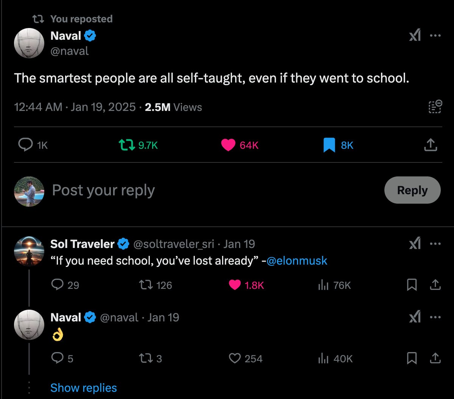454x399 pixels.
Task: Click the Grok icon on Naval's main post
Action: (415, 36)
